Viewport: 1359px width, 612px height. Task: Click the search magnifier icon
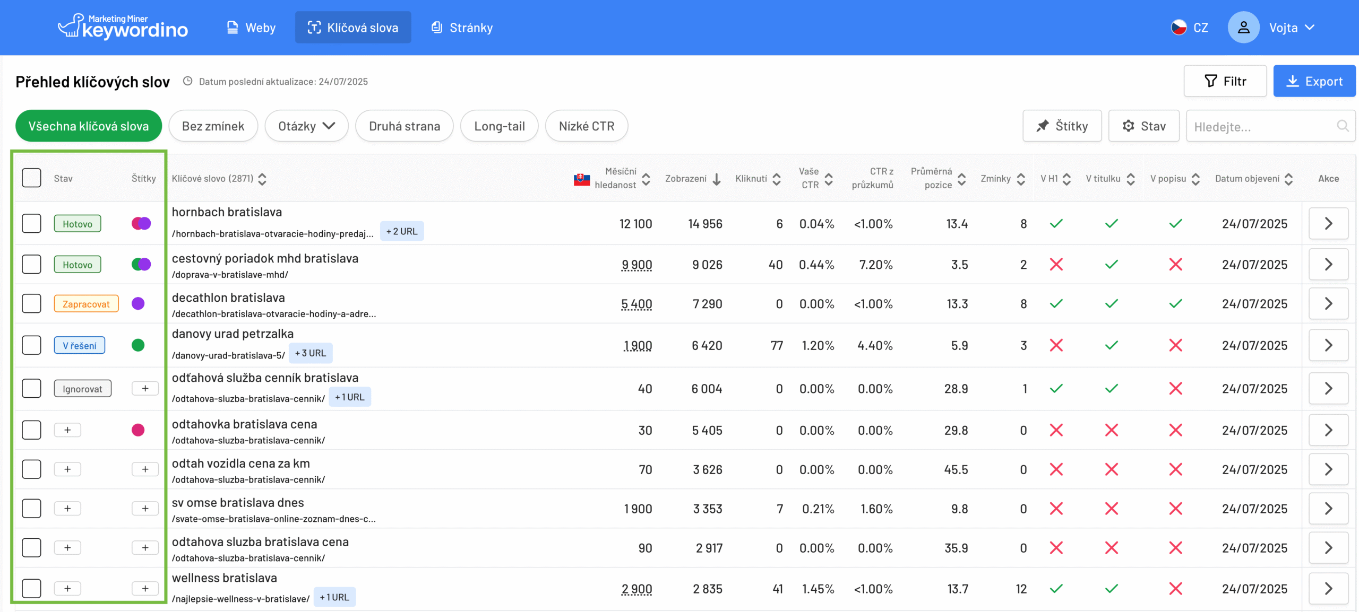(x=1343, y=126)
